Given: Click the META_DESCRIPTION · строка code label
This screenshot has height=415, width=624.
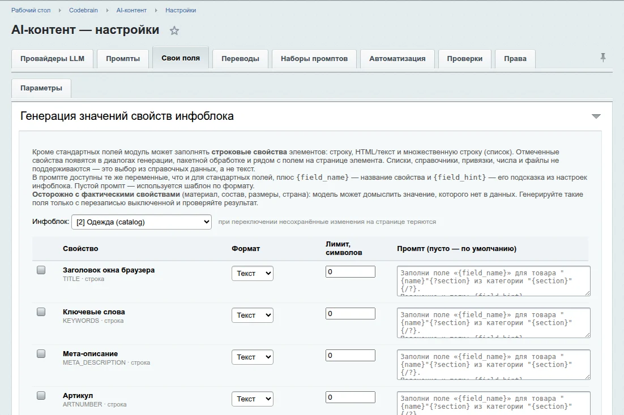Looking at the screenshot, I should (x=106, y=362).
